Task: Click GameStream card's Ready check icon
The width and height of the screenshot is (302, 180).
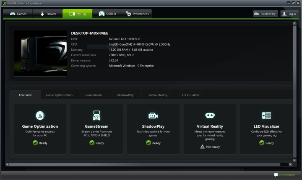Action: [x=92, y=143]
